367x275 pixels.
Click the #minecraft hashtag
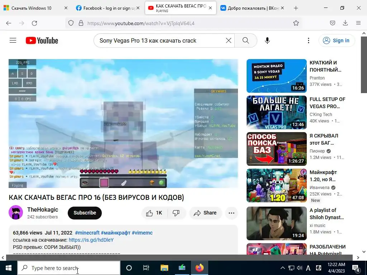tap(87, 233)
